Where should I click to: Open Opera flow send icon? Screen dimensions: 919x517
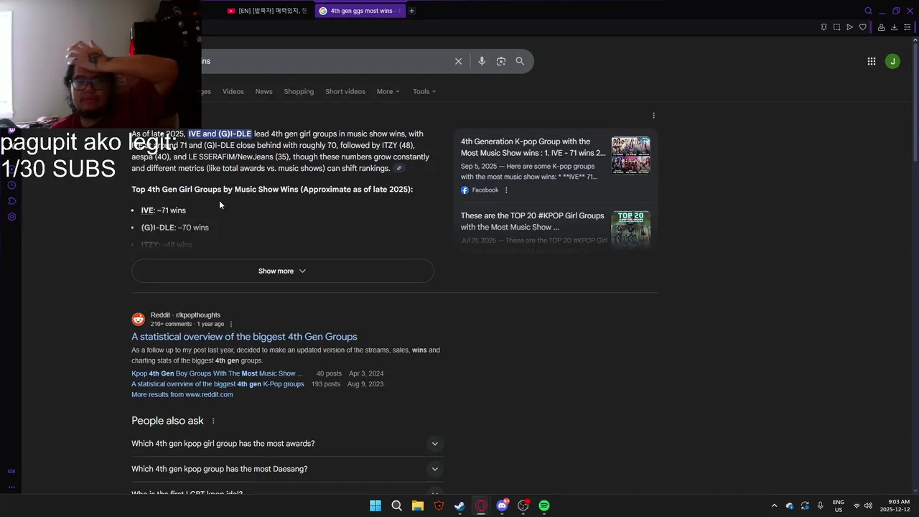849,27
